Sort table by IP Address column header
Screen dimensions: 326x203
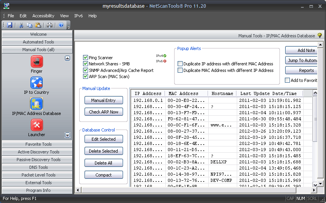click(148, 93)
